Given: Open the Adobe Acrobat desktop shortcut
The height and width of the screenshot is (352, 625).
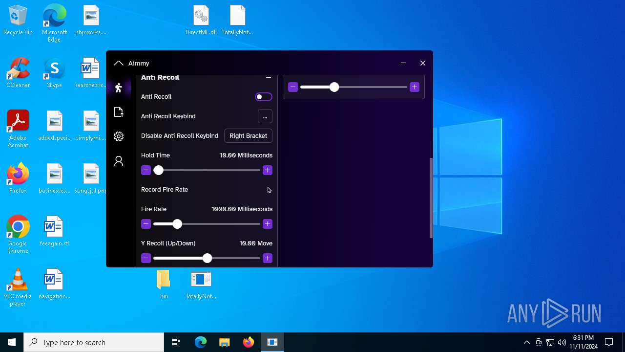Looking at the screenshot, I should click(x=18, y=129).
